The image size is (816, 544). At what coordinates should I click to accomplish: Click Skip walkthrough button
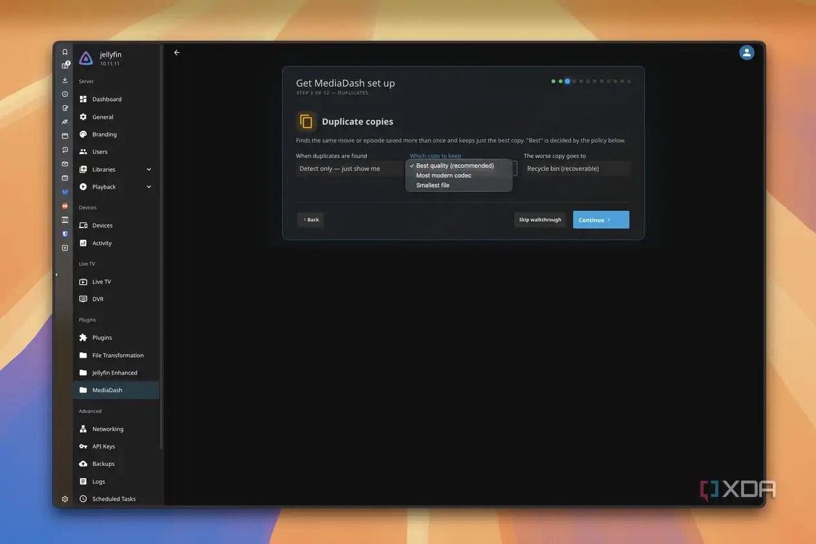540,220
